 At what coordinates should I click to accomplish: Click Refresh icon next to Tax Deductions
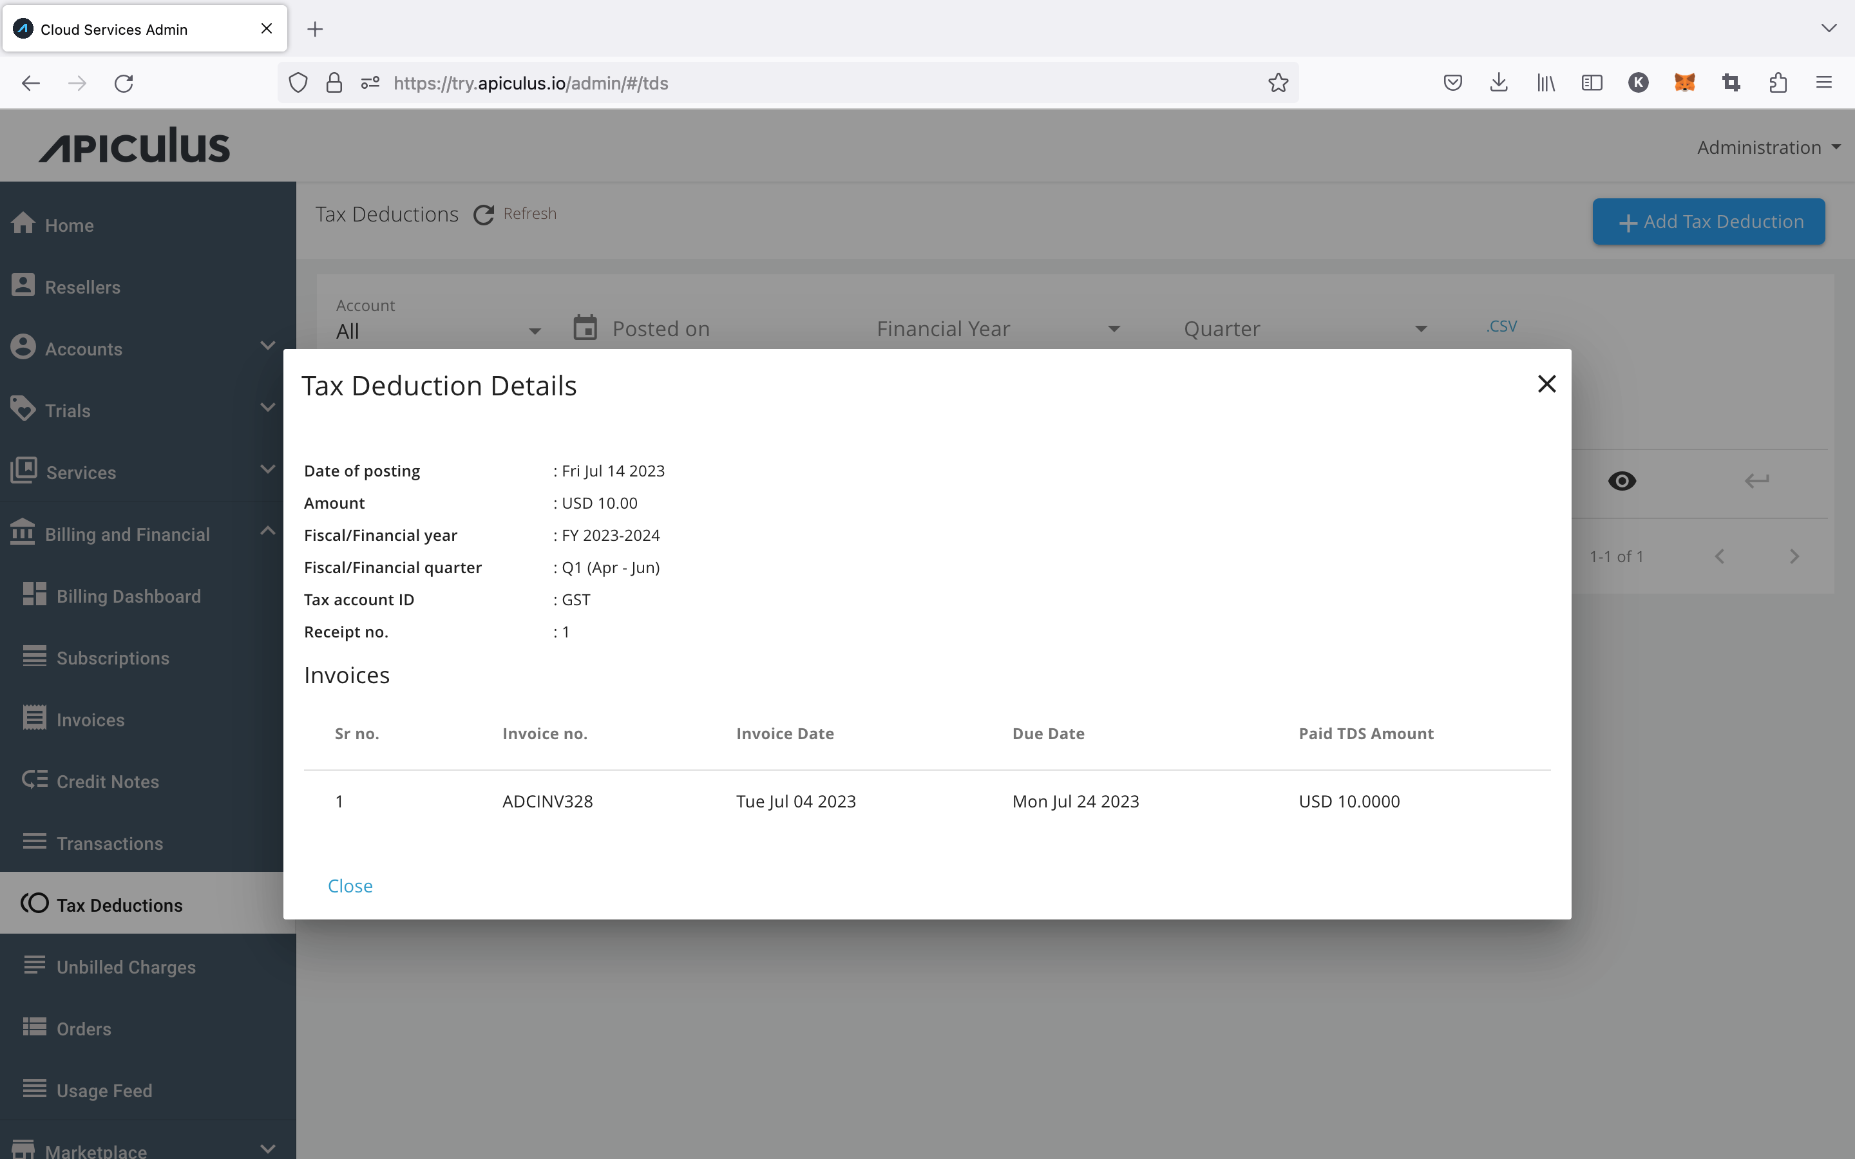pyautogui.click(x=484, y=214)
